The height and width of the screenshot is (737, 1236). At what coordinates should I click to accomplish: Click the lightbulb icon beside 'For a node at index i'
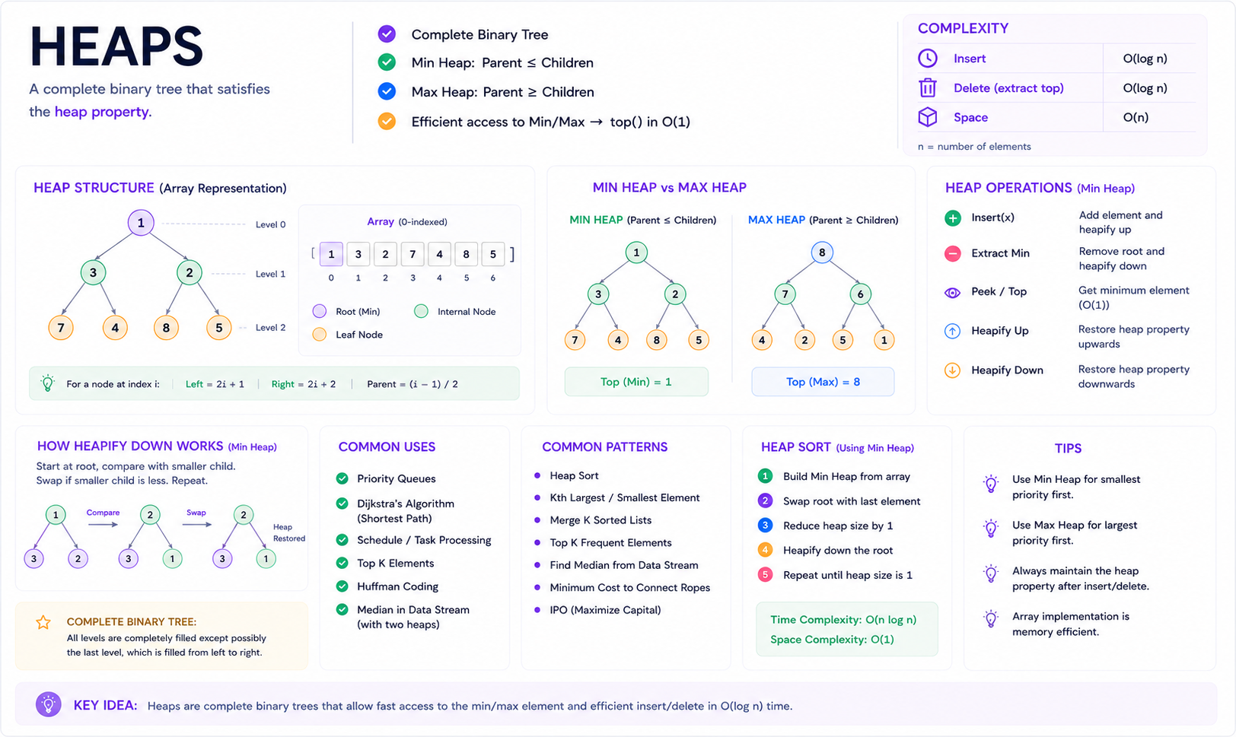click(47, 383)
